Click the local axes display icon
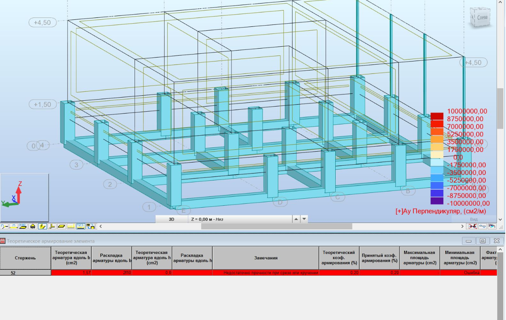Image resolution: width=506 pixels, height=320 pixels. click(52, 226)
